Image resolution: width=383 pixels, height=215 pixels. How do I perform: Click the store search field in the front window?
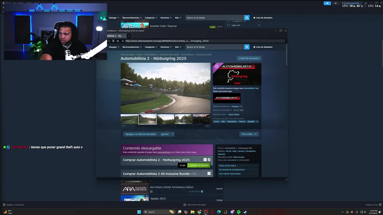[x=215, y=47]
